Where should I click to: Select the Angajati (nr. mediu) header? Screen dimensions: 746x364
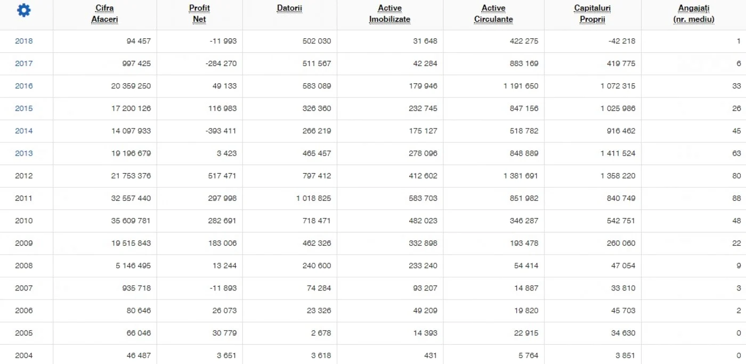tap(694, 14)
